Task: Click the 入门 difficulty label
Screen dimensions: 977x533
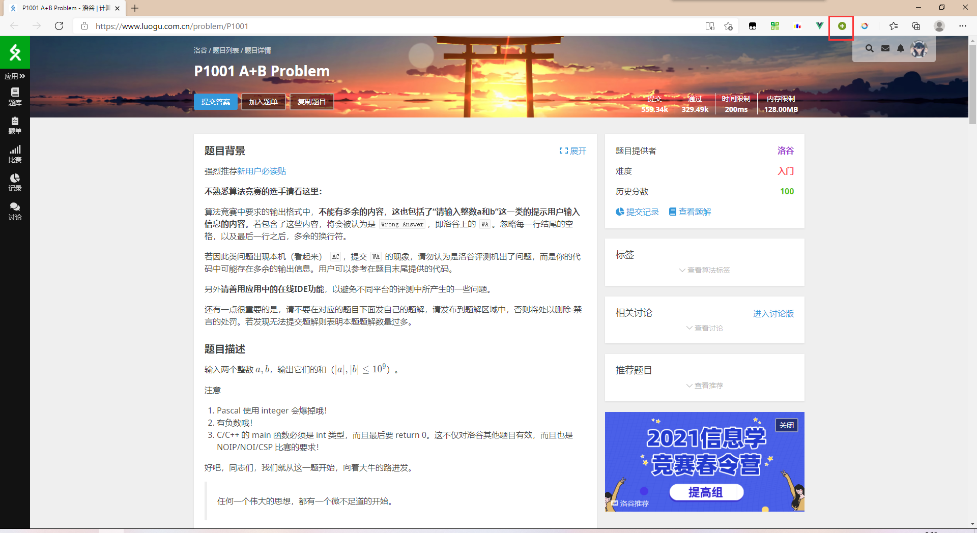Action: [786, 171]
